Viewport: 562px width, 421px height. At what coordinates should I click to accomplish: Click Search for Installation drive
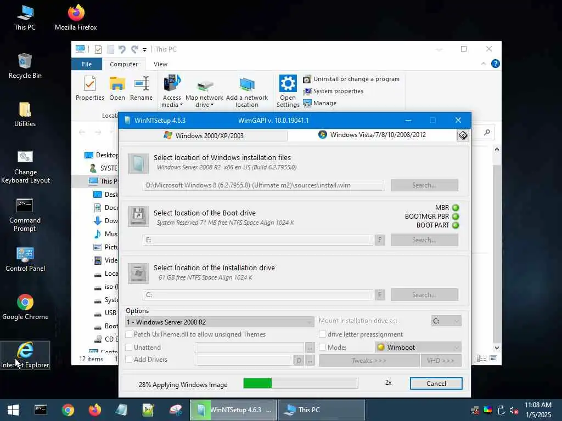[x=424, y=294]
